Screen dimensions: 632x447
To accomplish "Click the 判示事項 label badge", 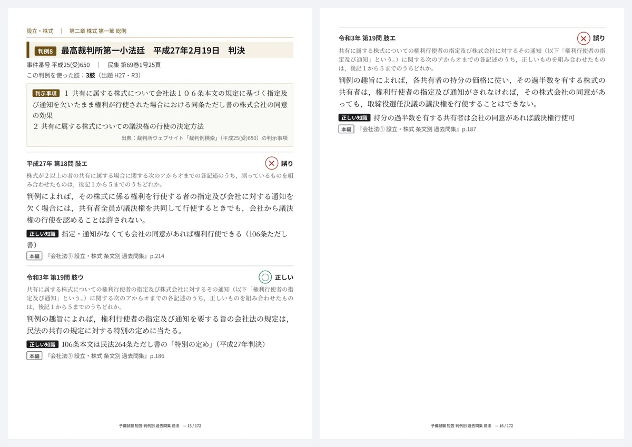I will 46,93.
